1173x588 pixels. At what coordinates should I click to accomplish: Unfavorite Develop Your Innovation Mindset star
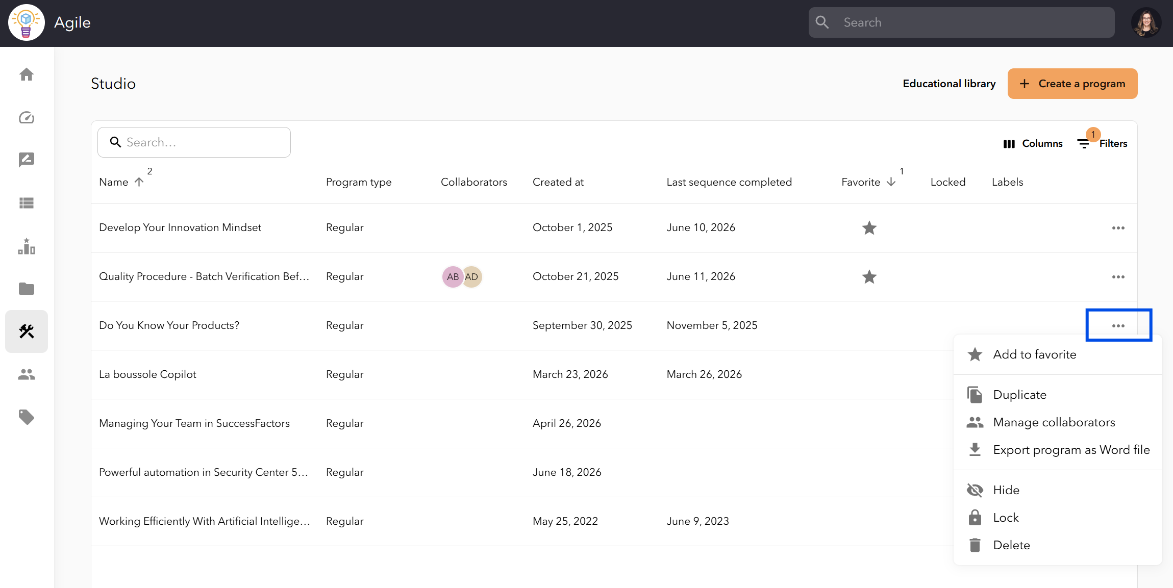coord(869,228)
